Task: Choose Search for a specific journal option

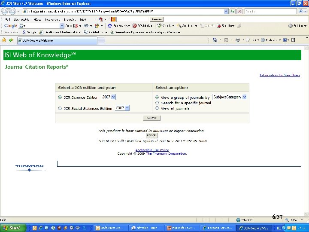Action: tap(157, 103)
